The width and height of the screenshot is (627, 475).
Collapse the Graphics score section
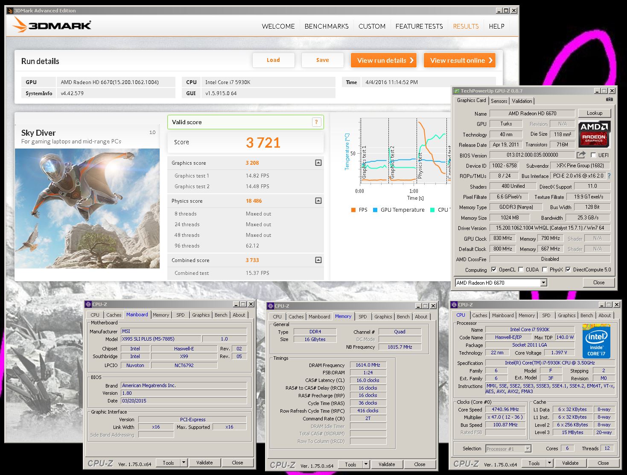click(x=318, y=163)
